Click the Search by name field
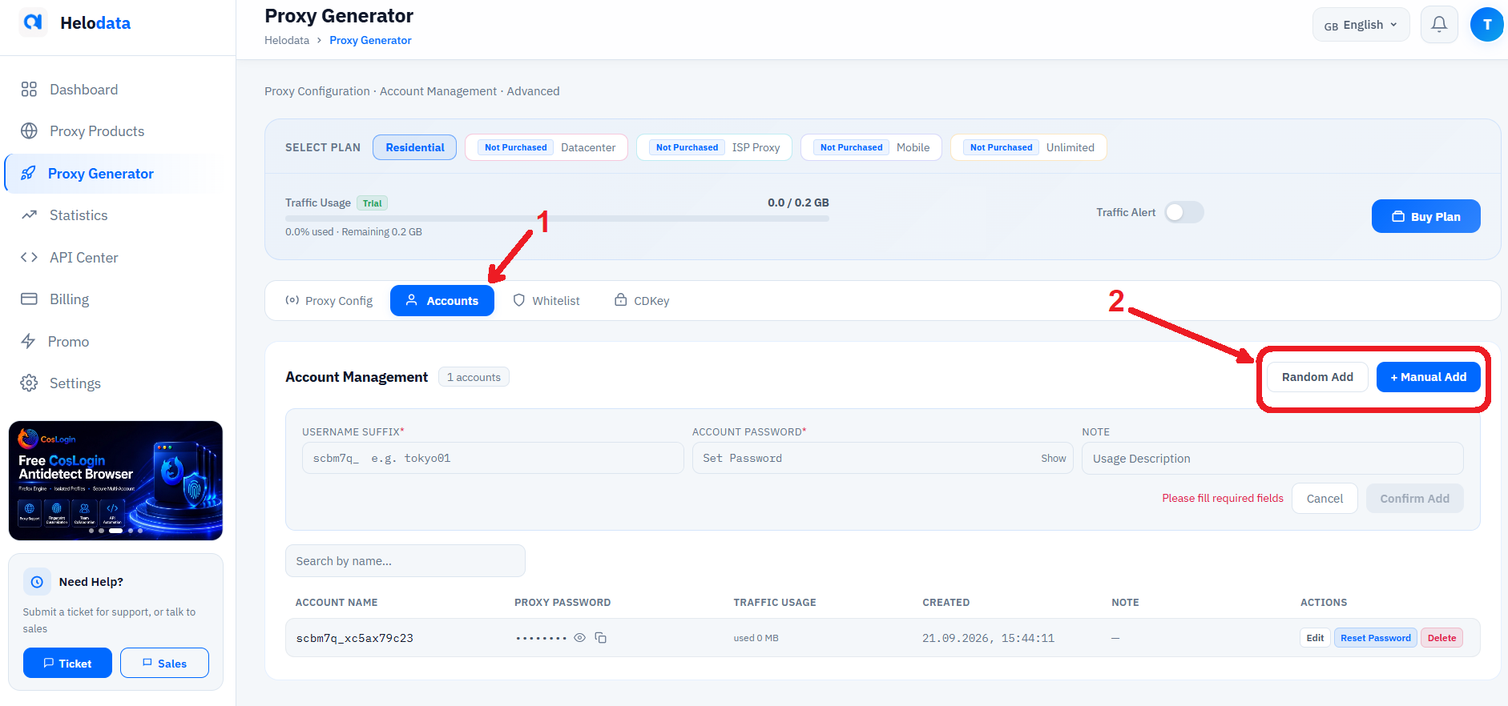 (405, 561)
